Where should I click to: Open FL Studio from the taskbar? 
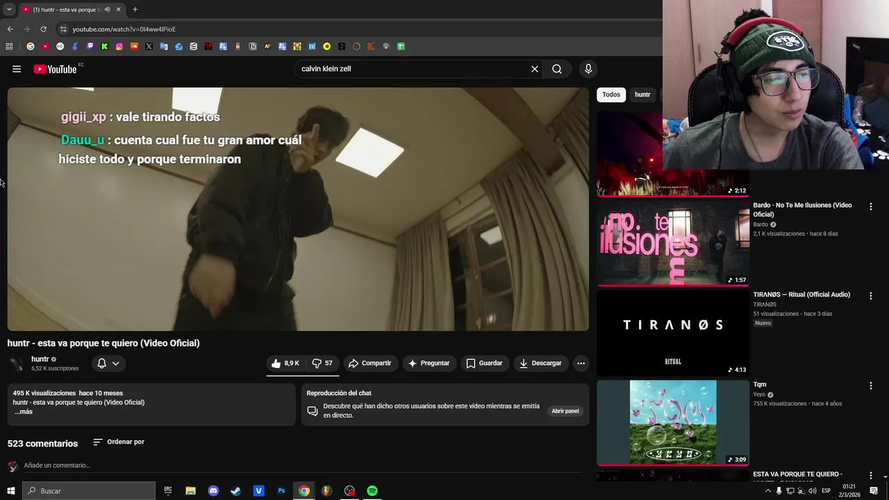pyautogui.click(x=326, y=491)
